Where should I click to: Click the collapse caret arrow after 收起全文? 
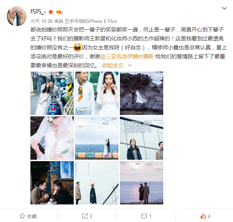[x=130, y=66]
